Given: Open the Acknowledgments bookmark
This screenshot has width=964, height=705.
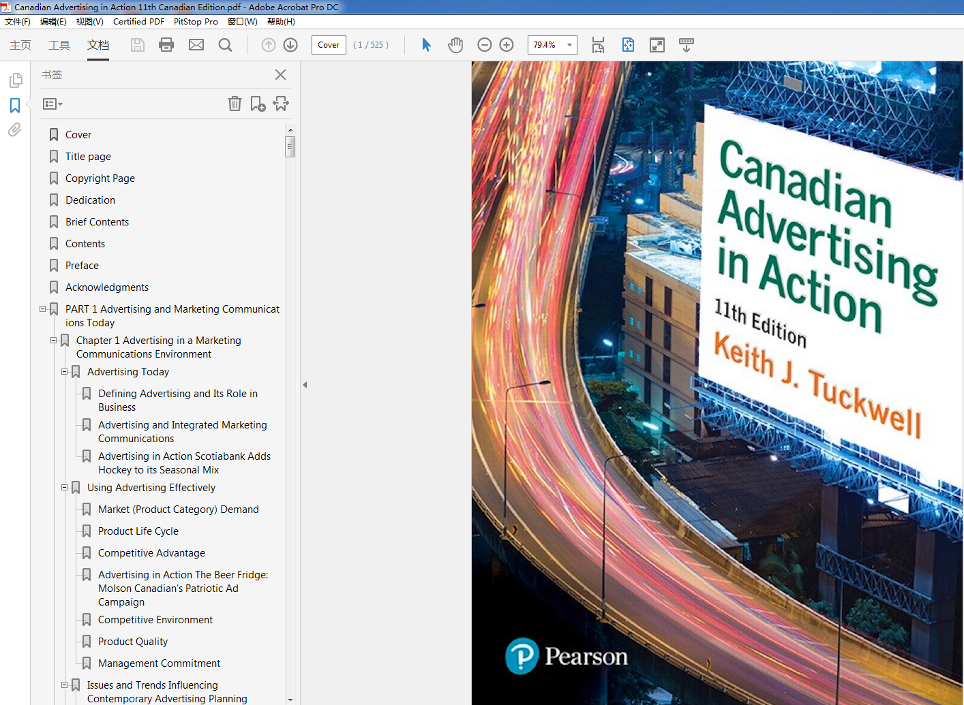Looking at the screenshot, I should [x=107, y=287].
